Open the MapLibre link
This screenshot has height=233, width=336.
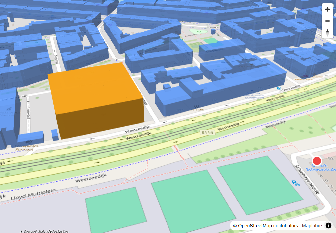pos(312,226)
